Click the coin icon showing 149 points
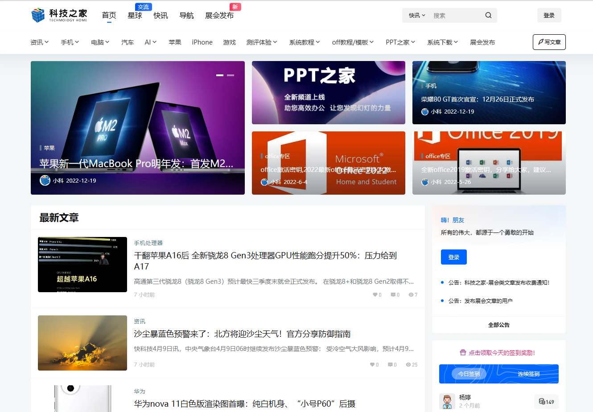This screenshot has width=593, height=412. (x=542, y=401)
